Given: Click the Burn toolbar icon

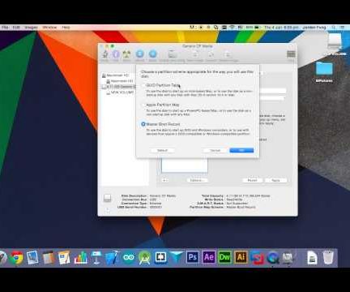Looking at the screenshot, I should [x=126, y=54].
